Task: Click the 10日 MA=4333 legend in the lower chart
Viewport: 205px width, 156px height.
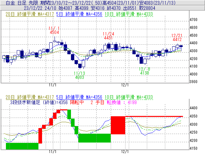Action: coord(129,97)
